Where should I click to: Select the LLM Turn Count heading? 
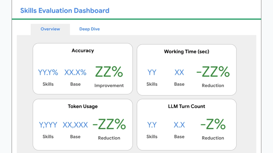point(186,106)
